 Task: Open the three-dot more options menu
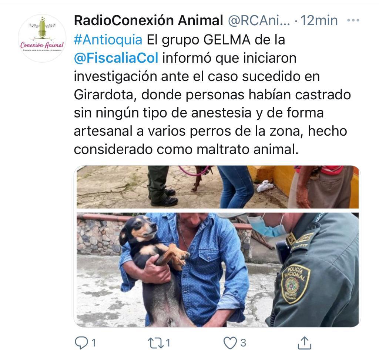353,20
